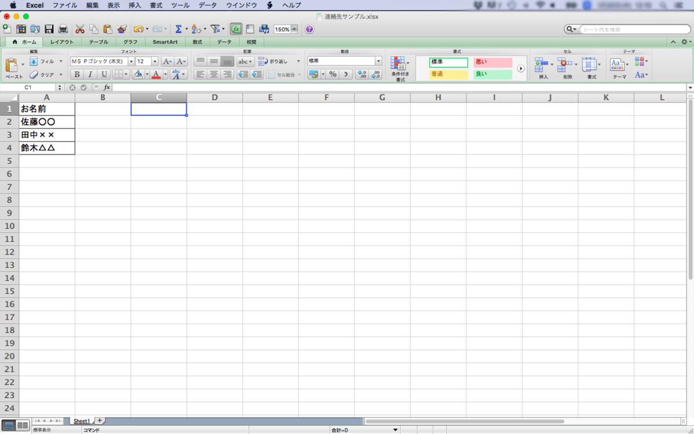Open the media browser icon
This screenshot has height=434, width=694.
[264, 29]
